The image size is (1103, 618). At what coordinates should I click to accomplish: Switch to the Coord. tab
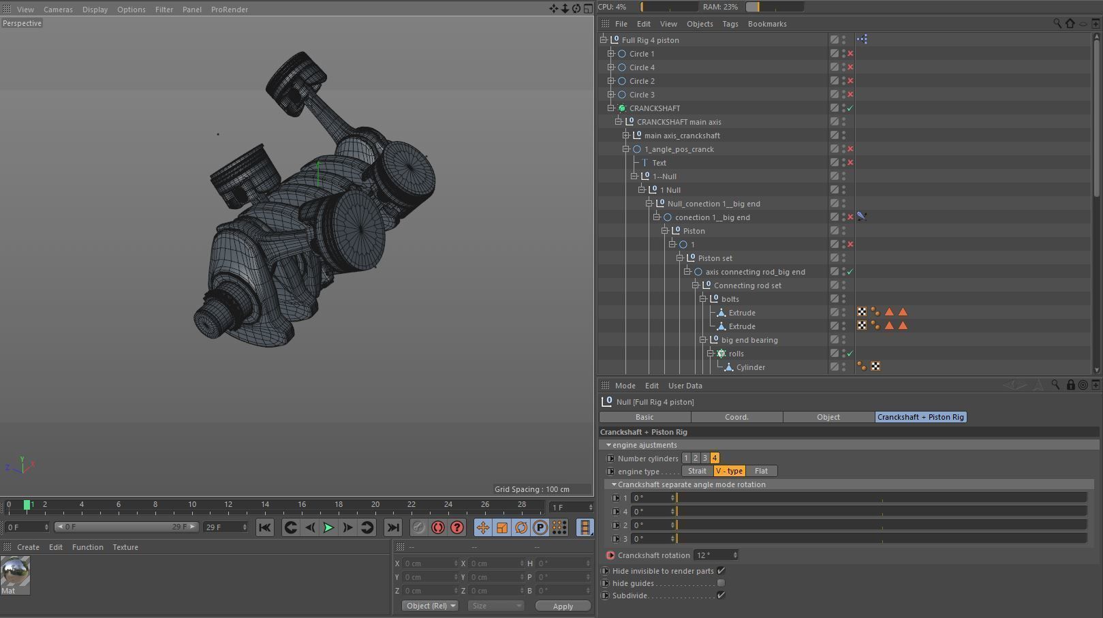point(736,417)
